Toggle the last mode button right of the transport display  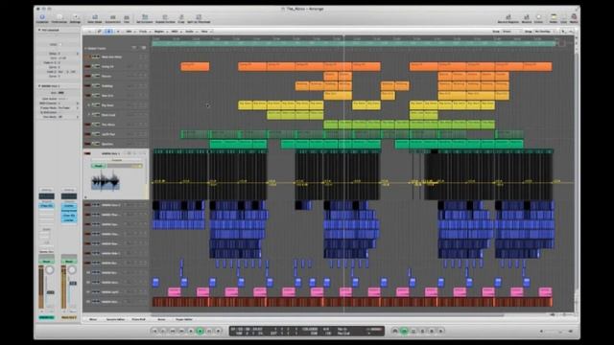pyautogui.click(x=441, y=332)
